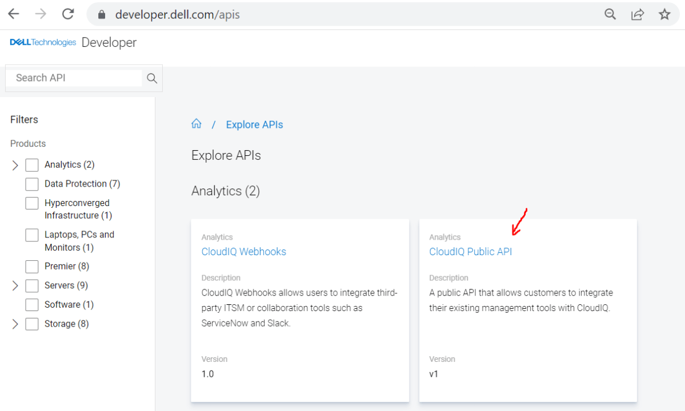Reload the page with refresh icon
The image size is (685, 411).
point(68,14)
